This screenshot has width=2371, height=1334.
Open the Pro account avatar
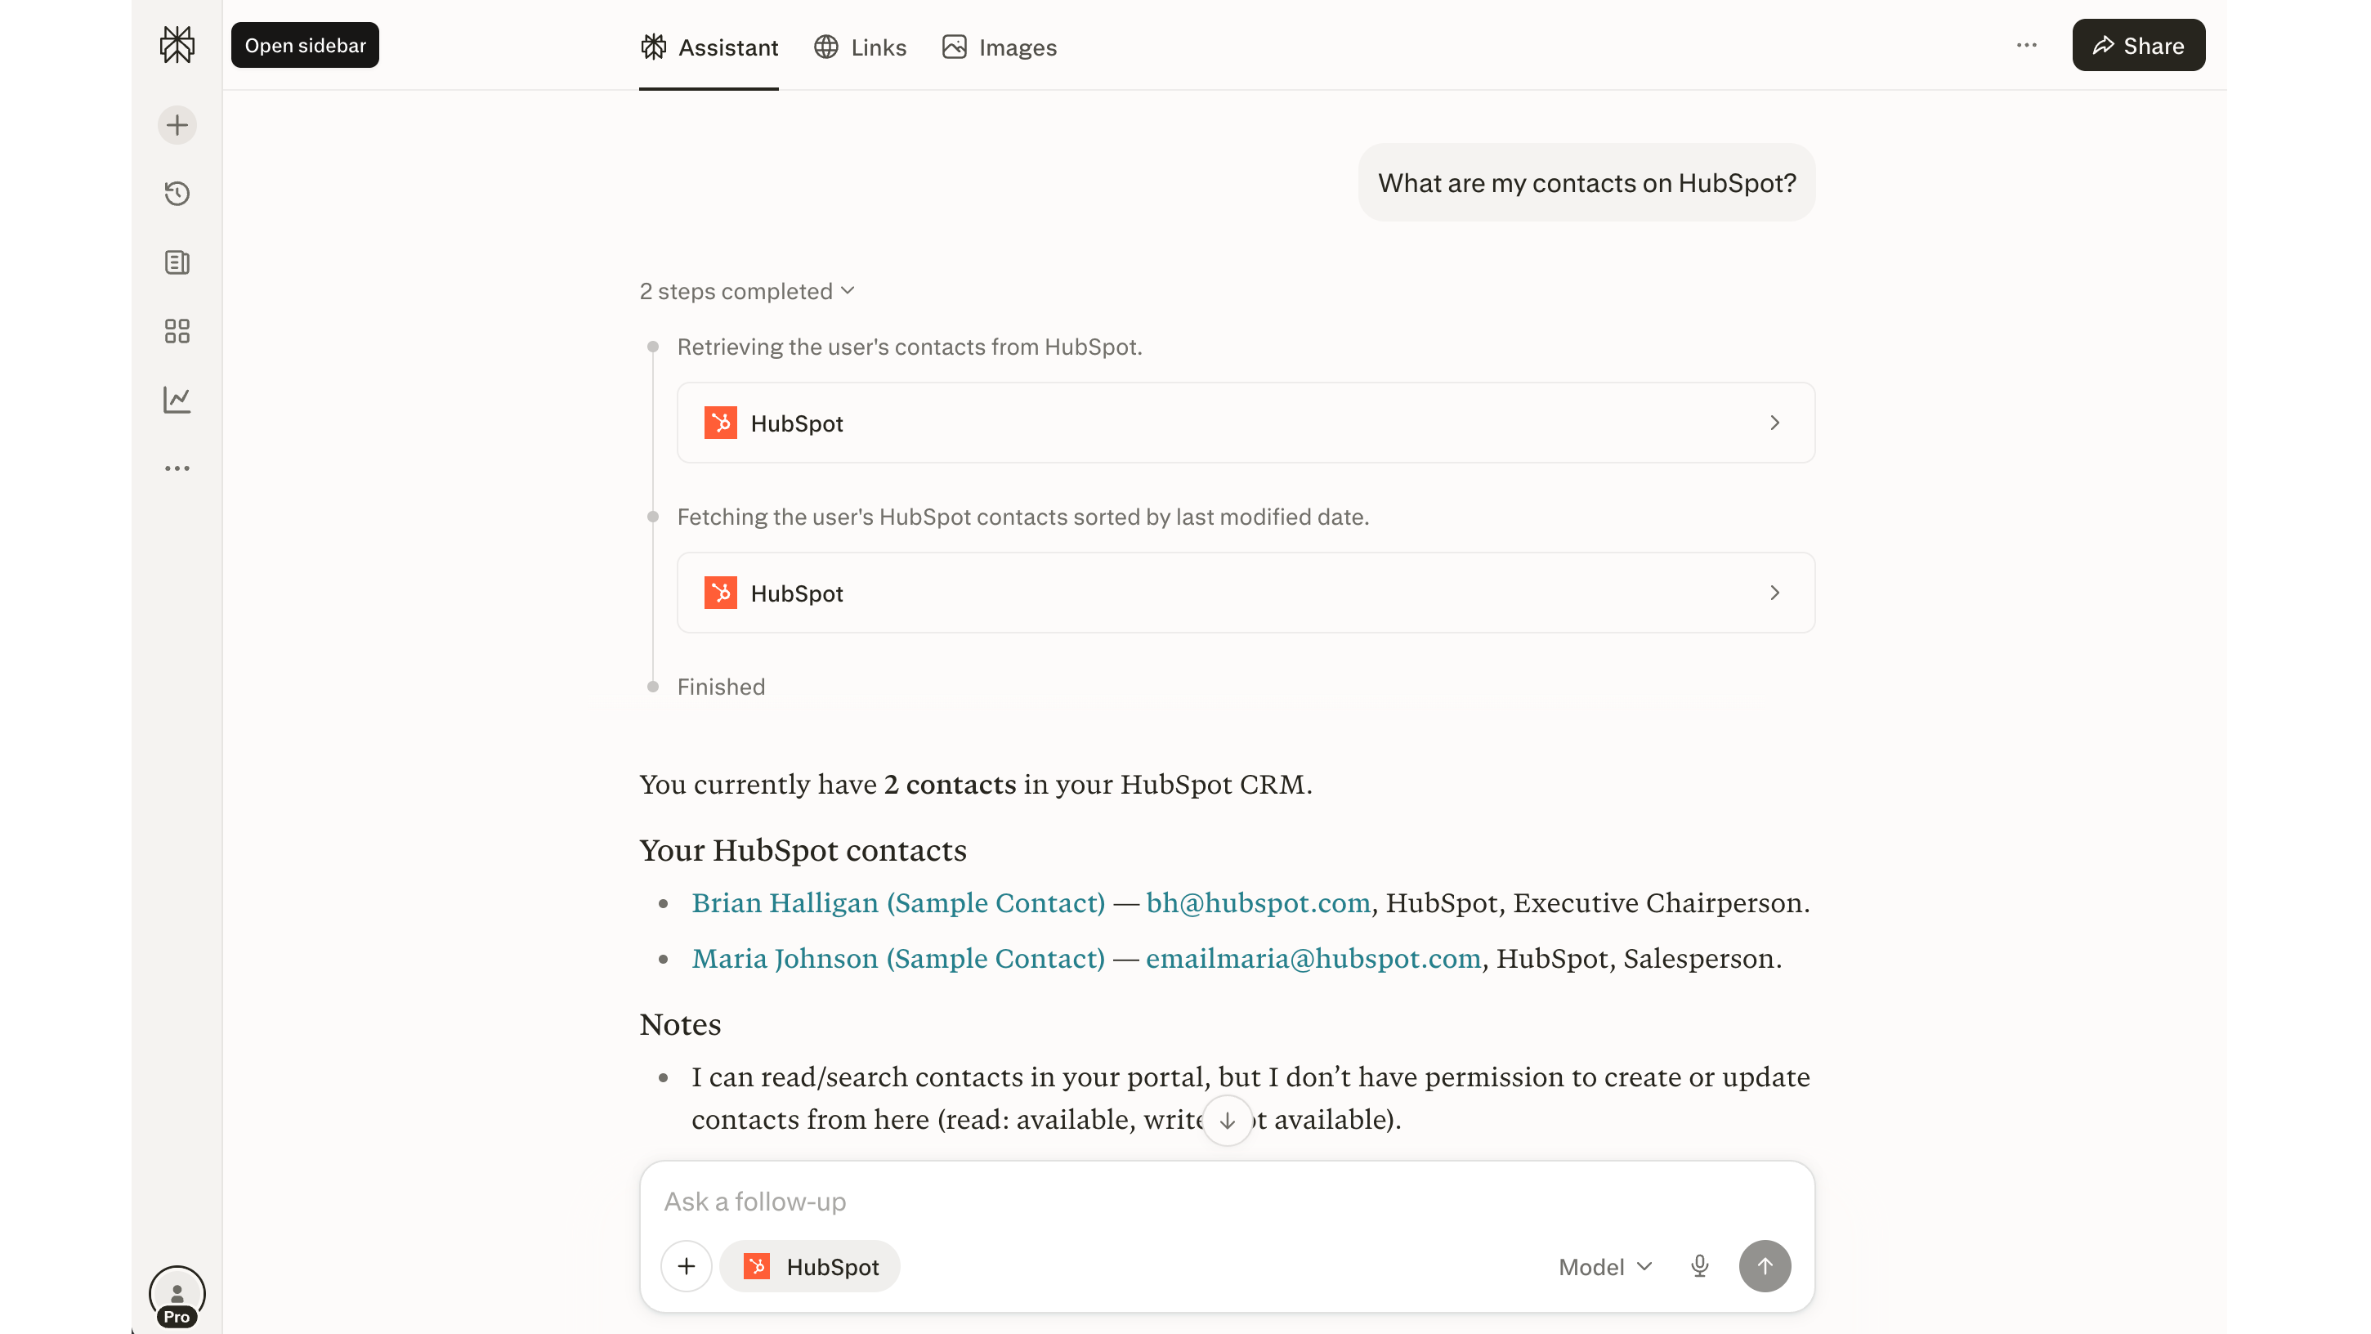[x=177, y=1295]
